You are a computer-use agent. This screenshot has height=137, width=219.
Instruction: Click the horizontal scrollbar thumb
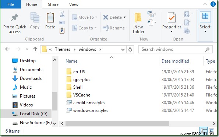[117, 123]
